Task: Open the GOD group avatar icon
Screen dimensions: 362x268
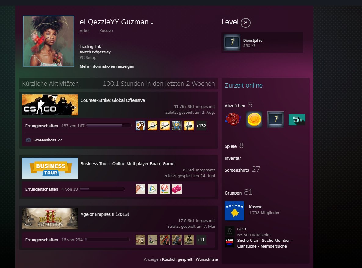Action: coord(230,230)
